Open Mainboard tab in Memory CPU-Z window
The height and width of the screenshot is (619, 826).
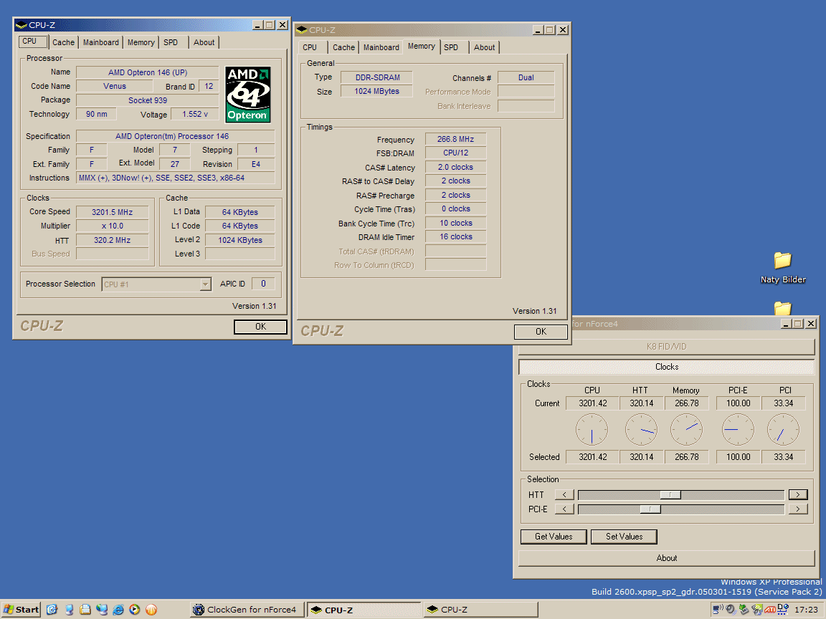pyautogui.click(x=381, y=47)
